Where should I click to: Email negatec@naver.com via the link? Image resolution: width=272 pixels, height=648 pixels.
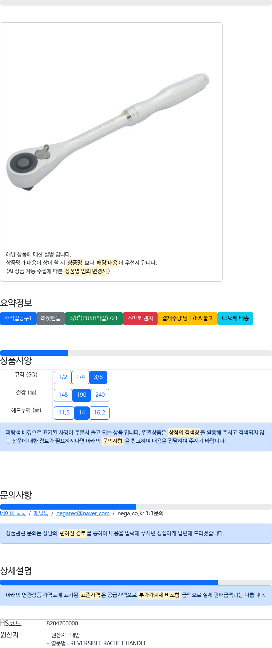83,513
